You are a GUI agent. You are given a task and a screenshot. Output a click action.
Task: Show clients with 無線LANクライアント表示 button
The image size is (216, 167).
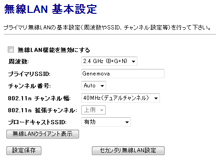[43, 134]
